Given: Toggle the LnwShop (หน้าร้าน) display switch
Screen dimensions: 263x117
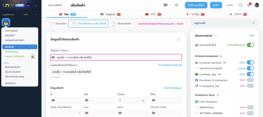Looking at the screenshot, I should coord(250,62).
